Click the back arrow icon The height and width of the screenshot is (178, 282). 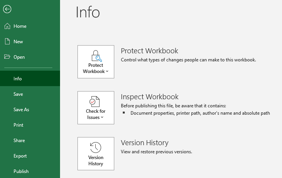tap(7, 9)
